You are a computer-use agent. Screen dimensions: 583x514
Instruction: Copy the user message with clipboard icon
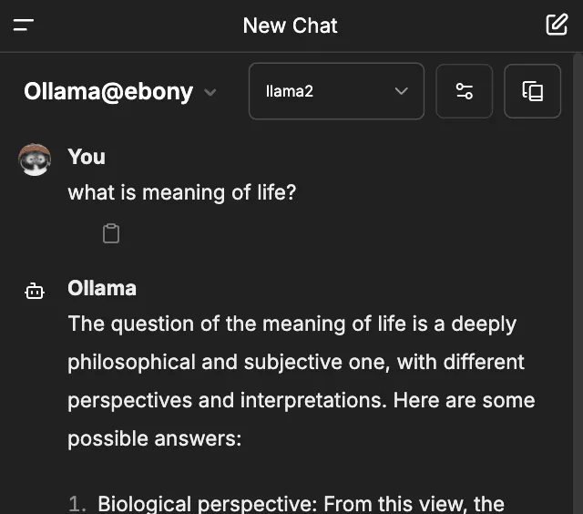[x=111, y=234]
